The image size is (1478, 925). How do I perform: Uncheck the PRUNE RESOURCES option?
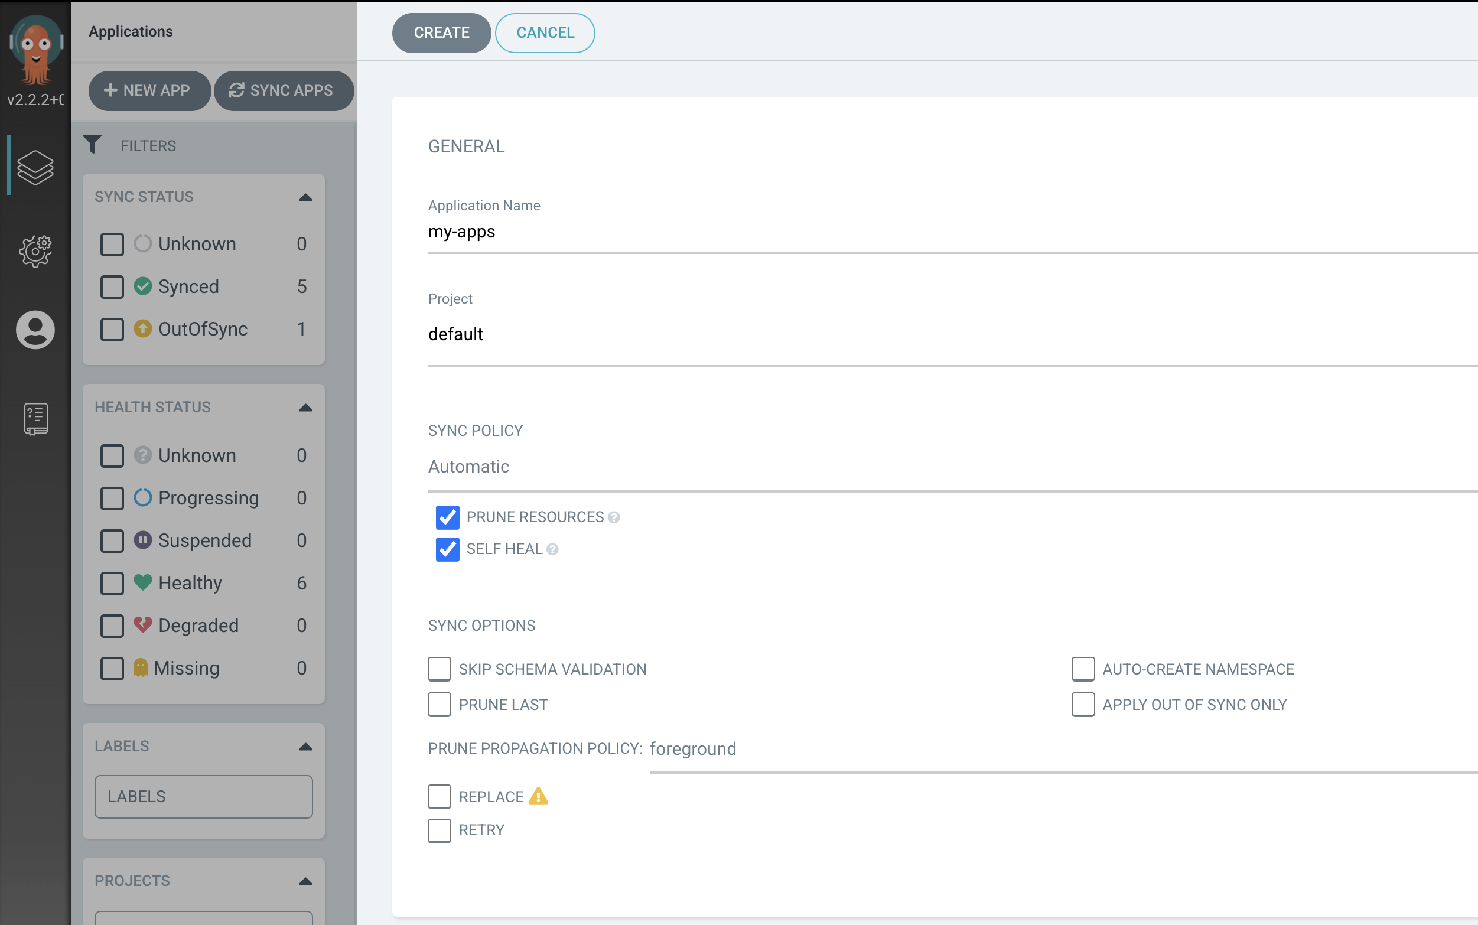(447, 517)
